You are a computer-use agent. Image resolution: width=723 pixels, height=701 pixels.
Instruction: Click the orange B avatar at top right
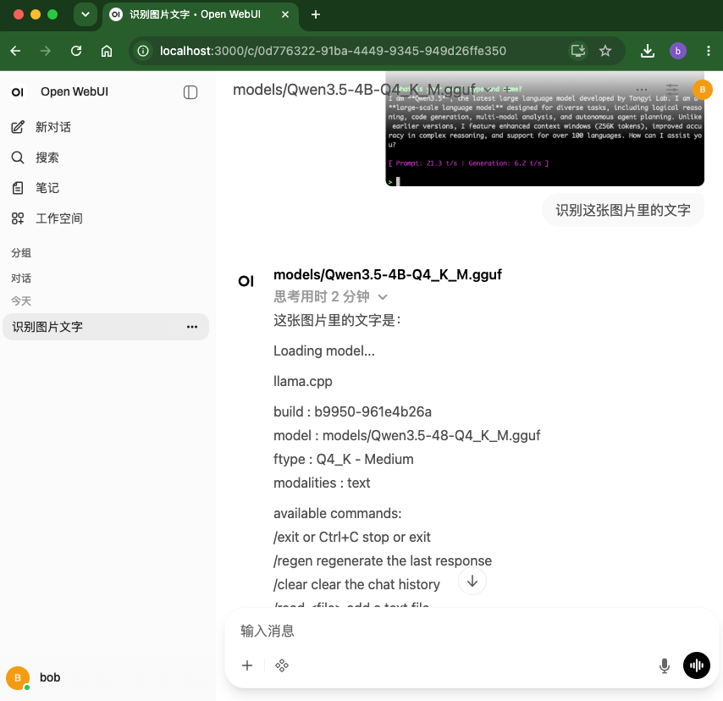click(702, 90)
